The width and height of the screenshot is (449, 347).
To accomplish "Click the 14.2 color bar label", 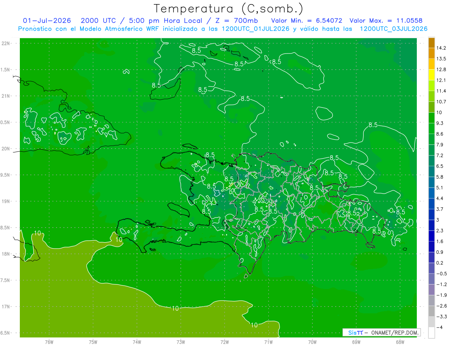I will [441, 48].
